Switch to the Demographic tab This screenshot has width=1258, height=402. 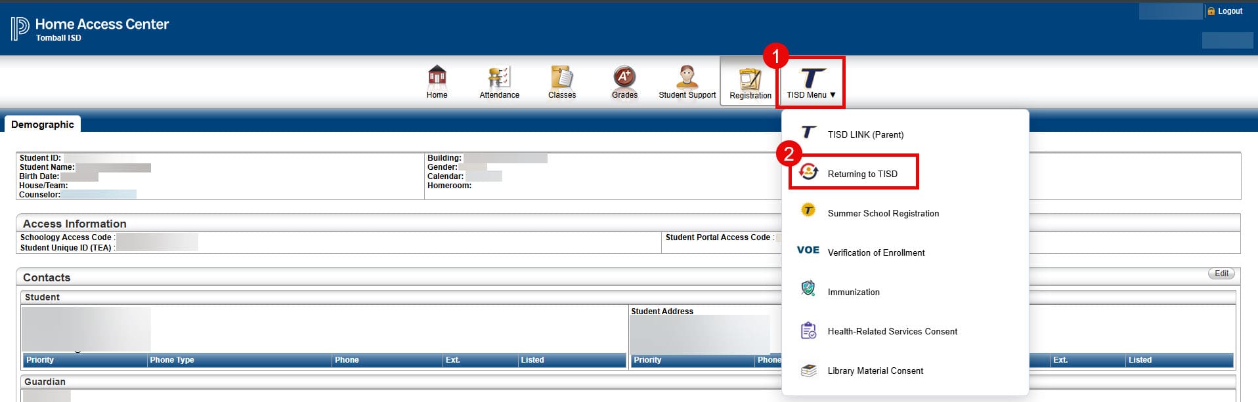point(43,124)
